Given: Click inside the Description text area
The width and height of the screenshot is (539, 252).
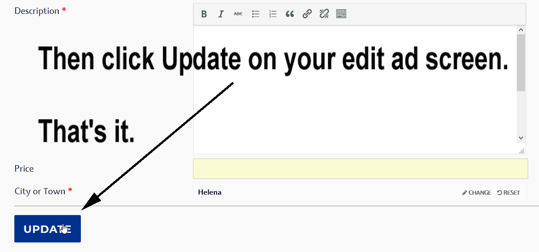Looking at the screenshot, I should 355,89.
